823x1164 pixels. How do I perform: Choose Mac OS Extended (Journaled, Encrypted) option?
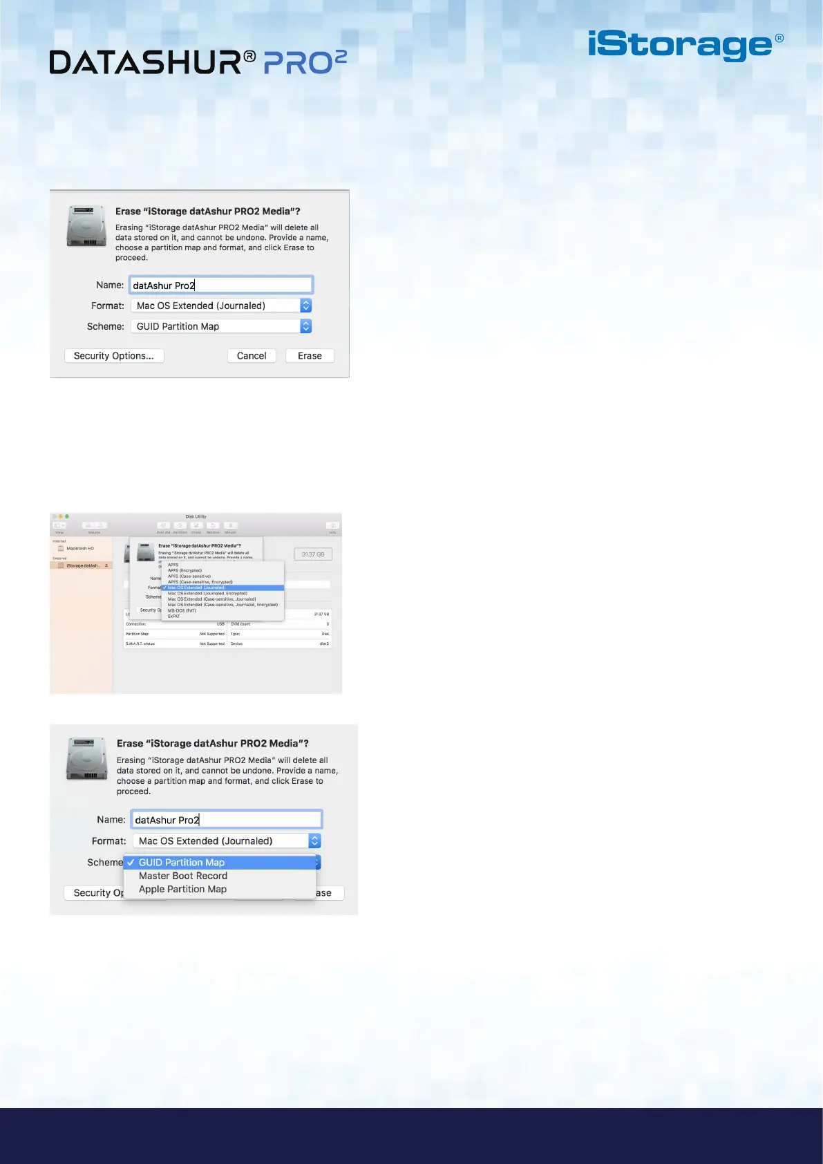point(223,593)
